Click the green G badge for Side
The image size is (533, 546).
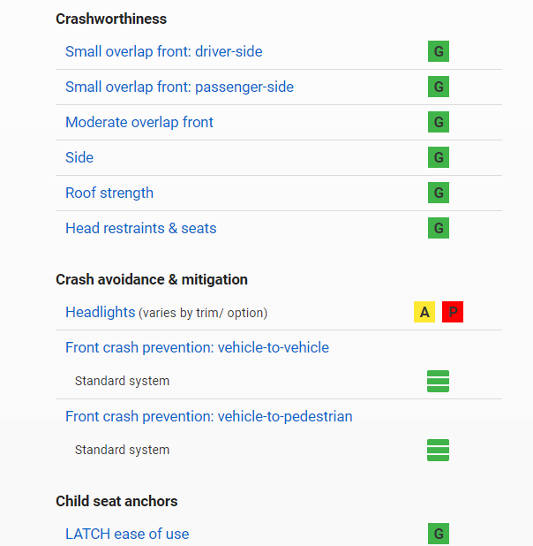coord(439,157)
